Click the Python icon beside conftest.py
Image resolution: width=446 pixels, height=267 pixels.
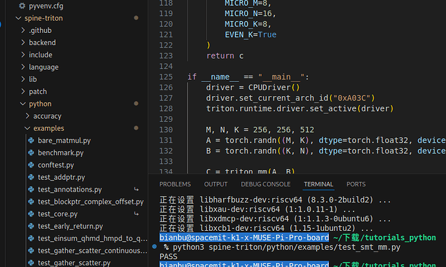pyautogui.click(x=30, y=165)
